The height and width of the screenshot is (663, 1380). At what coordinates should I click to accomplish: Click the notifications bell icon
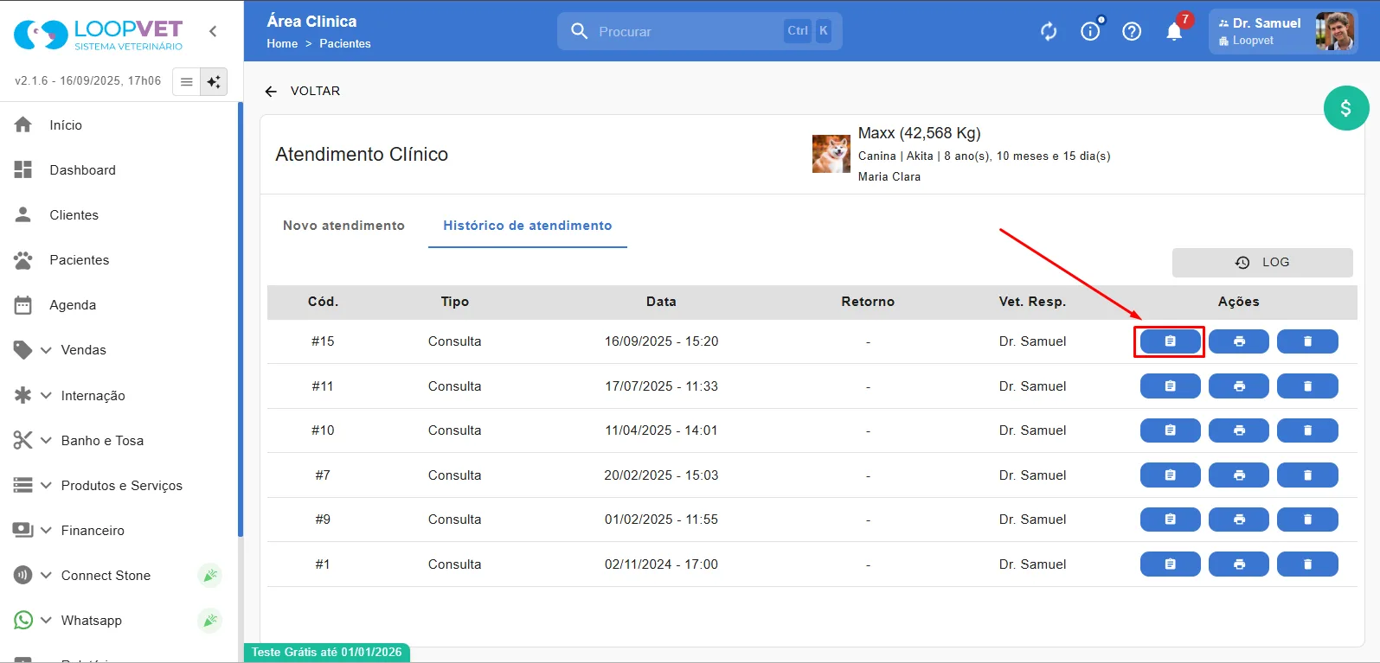coord(1174,31)
